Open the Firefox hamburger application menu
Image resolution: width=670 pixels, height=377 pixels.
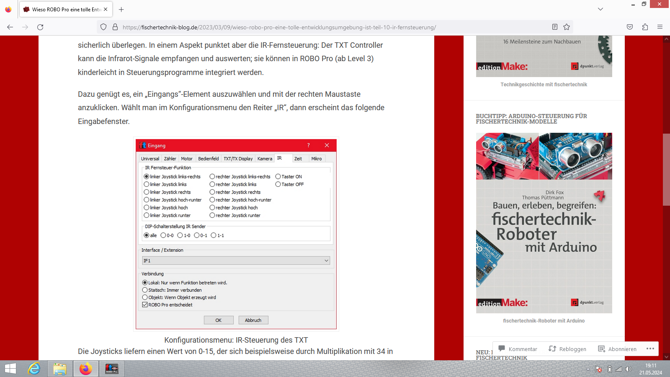[660, 27]
